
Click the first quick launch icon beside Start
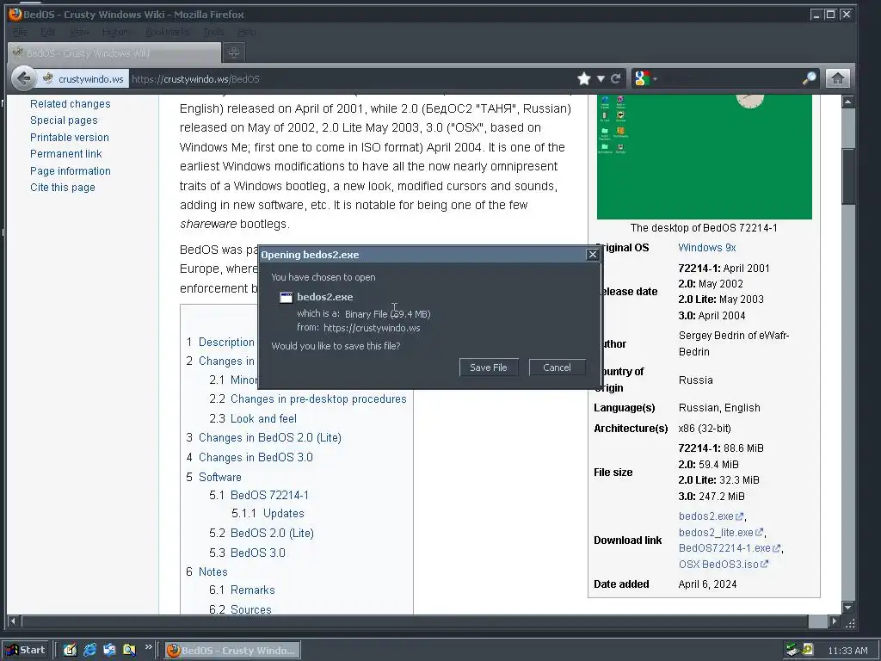[x=70, y=651]
